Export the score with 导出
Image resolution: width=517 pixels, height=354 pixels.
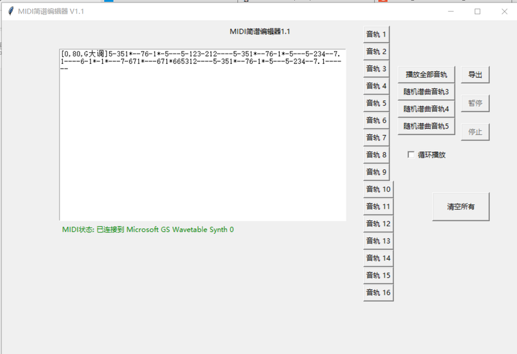(475, 75)
